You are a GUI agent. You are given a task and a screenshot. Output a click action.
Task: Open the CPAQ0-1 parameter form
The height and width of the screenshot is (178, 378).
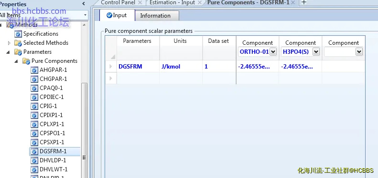51,88
